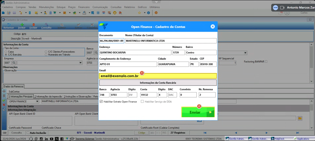The image size is (315, 141).
Task: Click the shopping cart icon in main toolbar
Action: pyautogui.click(x=55, y=13)
